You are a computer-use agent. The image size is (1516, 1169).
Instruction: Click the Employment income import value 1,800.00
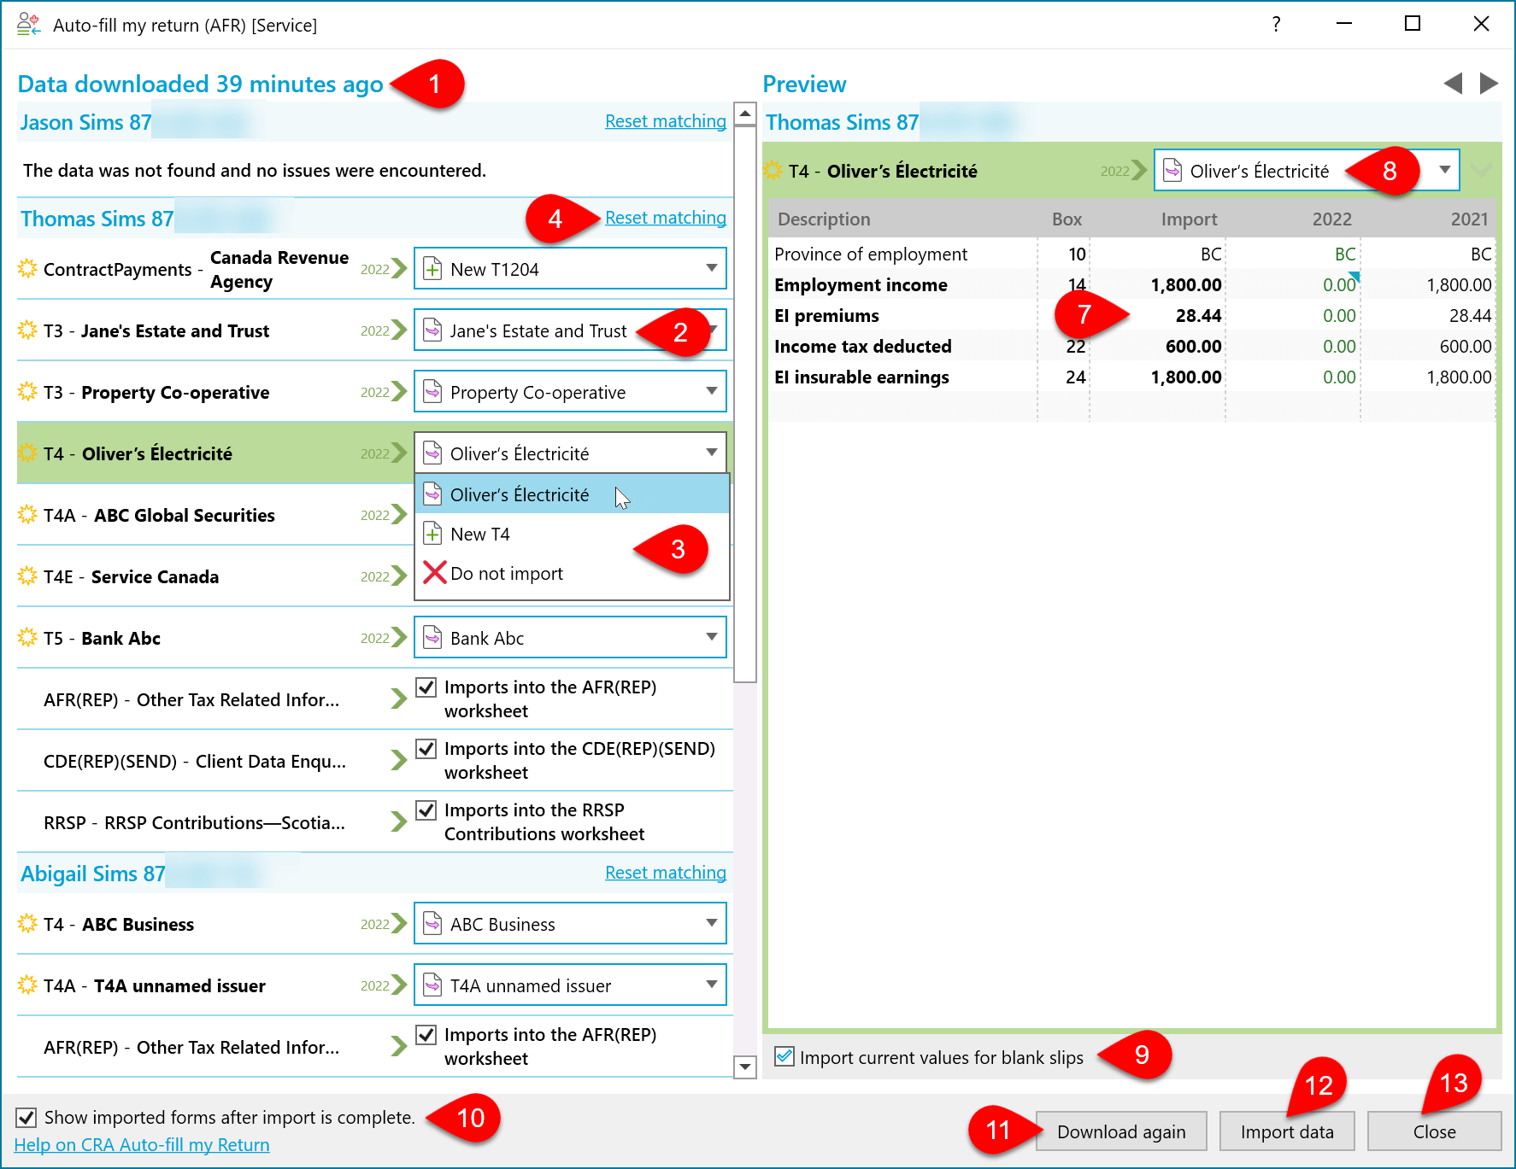pos(1186,284)
